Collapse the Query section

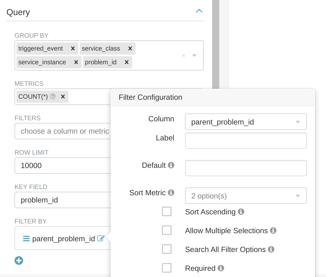199,11
